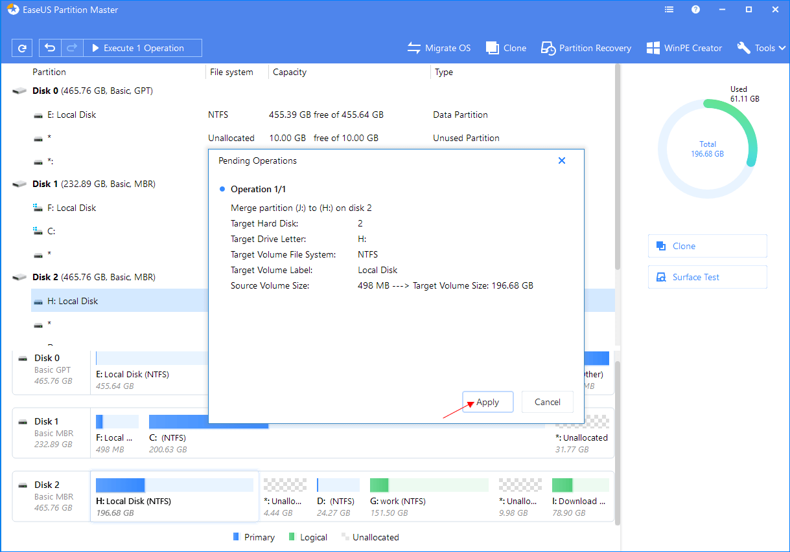
Task: Open the Clone tool in top toolbar
Action: [505, 48]
